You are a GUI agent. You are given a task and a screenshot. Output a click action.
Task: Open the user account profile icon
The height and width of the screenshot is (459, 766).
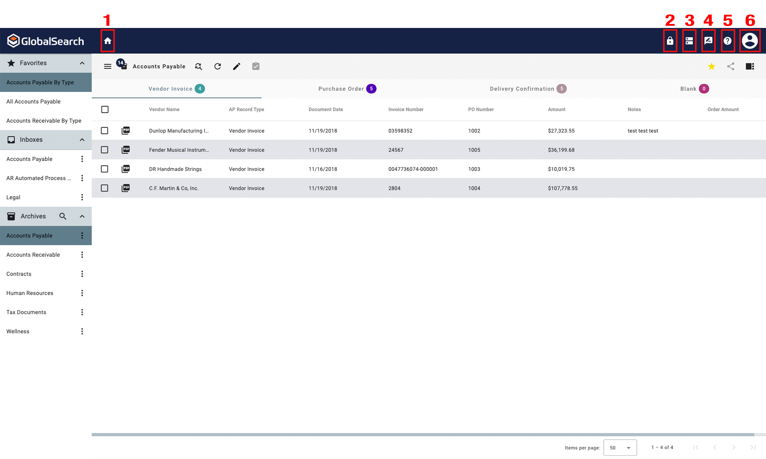750,41
